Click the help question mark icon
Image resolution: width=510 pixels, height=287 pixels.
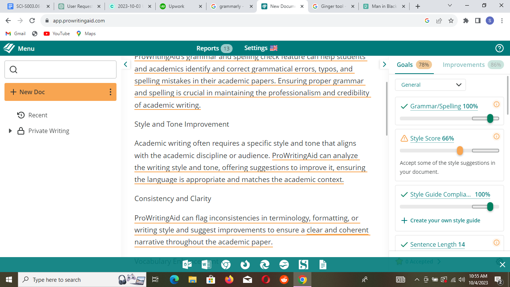pos(499,48)
